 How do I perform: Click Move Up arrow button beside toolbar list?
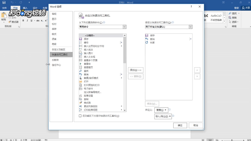197,70
